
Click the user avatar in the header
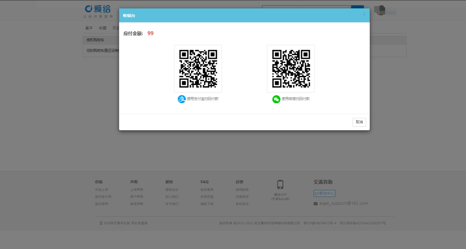380,10
